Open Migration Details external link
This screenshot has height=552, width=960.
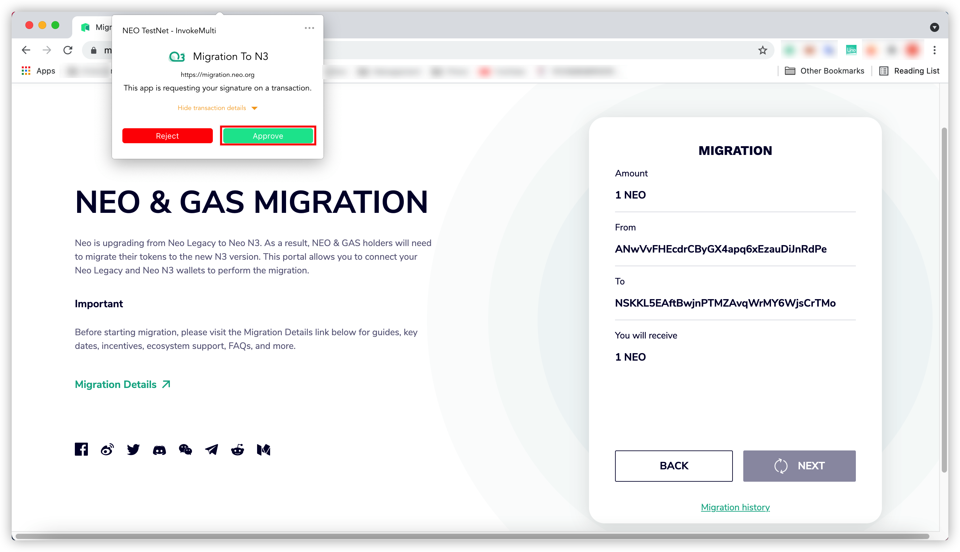click(x=122, y=384)
